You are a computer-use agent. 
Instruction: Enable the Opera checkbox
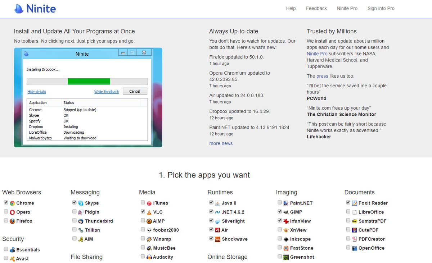(6, 212)
